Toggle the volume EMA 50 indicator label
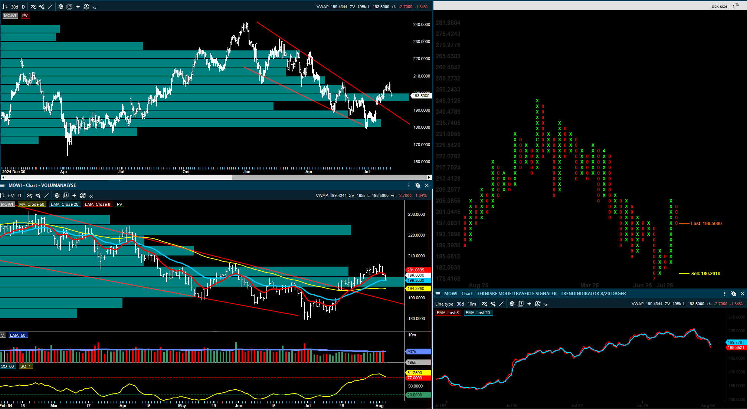The width and height of the screenshot is (747, 409). (x=17, y=335)
